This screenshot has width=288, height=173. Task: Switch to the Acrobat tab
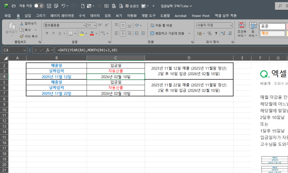click(180, 16)
